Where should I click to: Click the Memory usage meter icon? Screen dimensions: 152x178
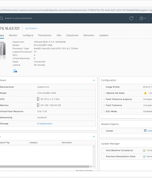coord(38,105)
